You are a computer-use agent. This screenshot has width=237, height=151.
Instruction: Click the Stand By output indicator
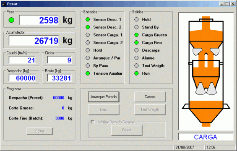click(136, 27)
